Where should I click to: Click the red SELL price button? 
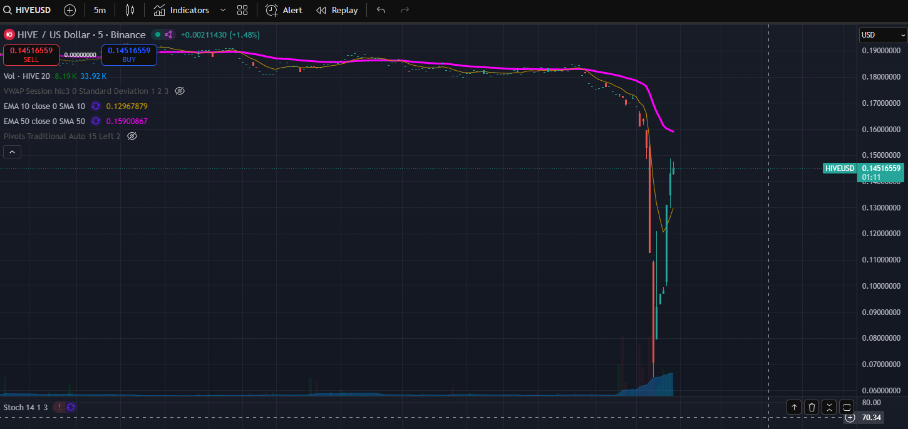[31, 54]
